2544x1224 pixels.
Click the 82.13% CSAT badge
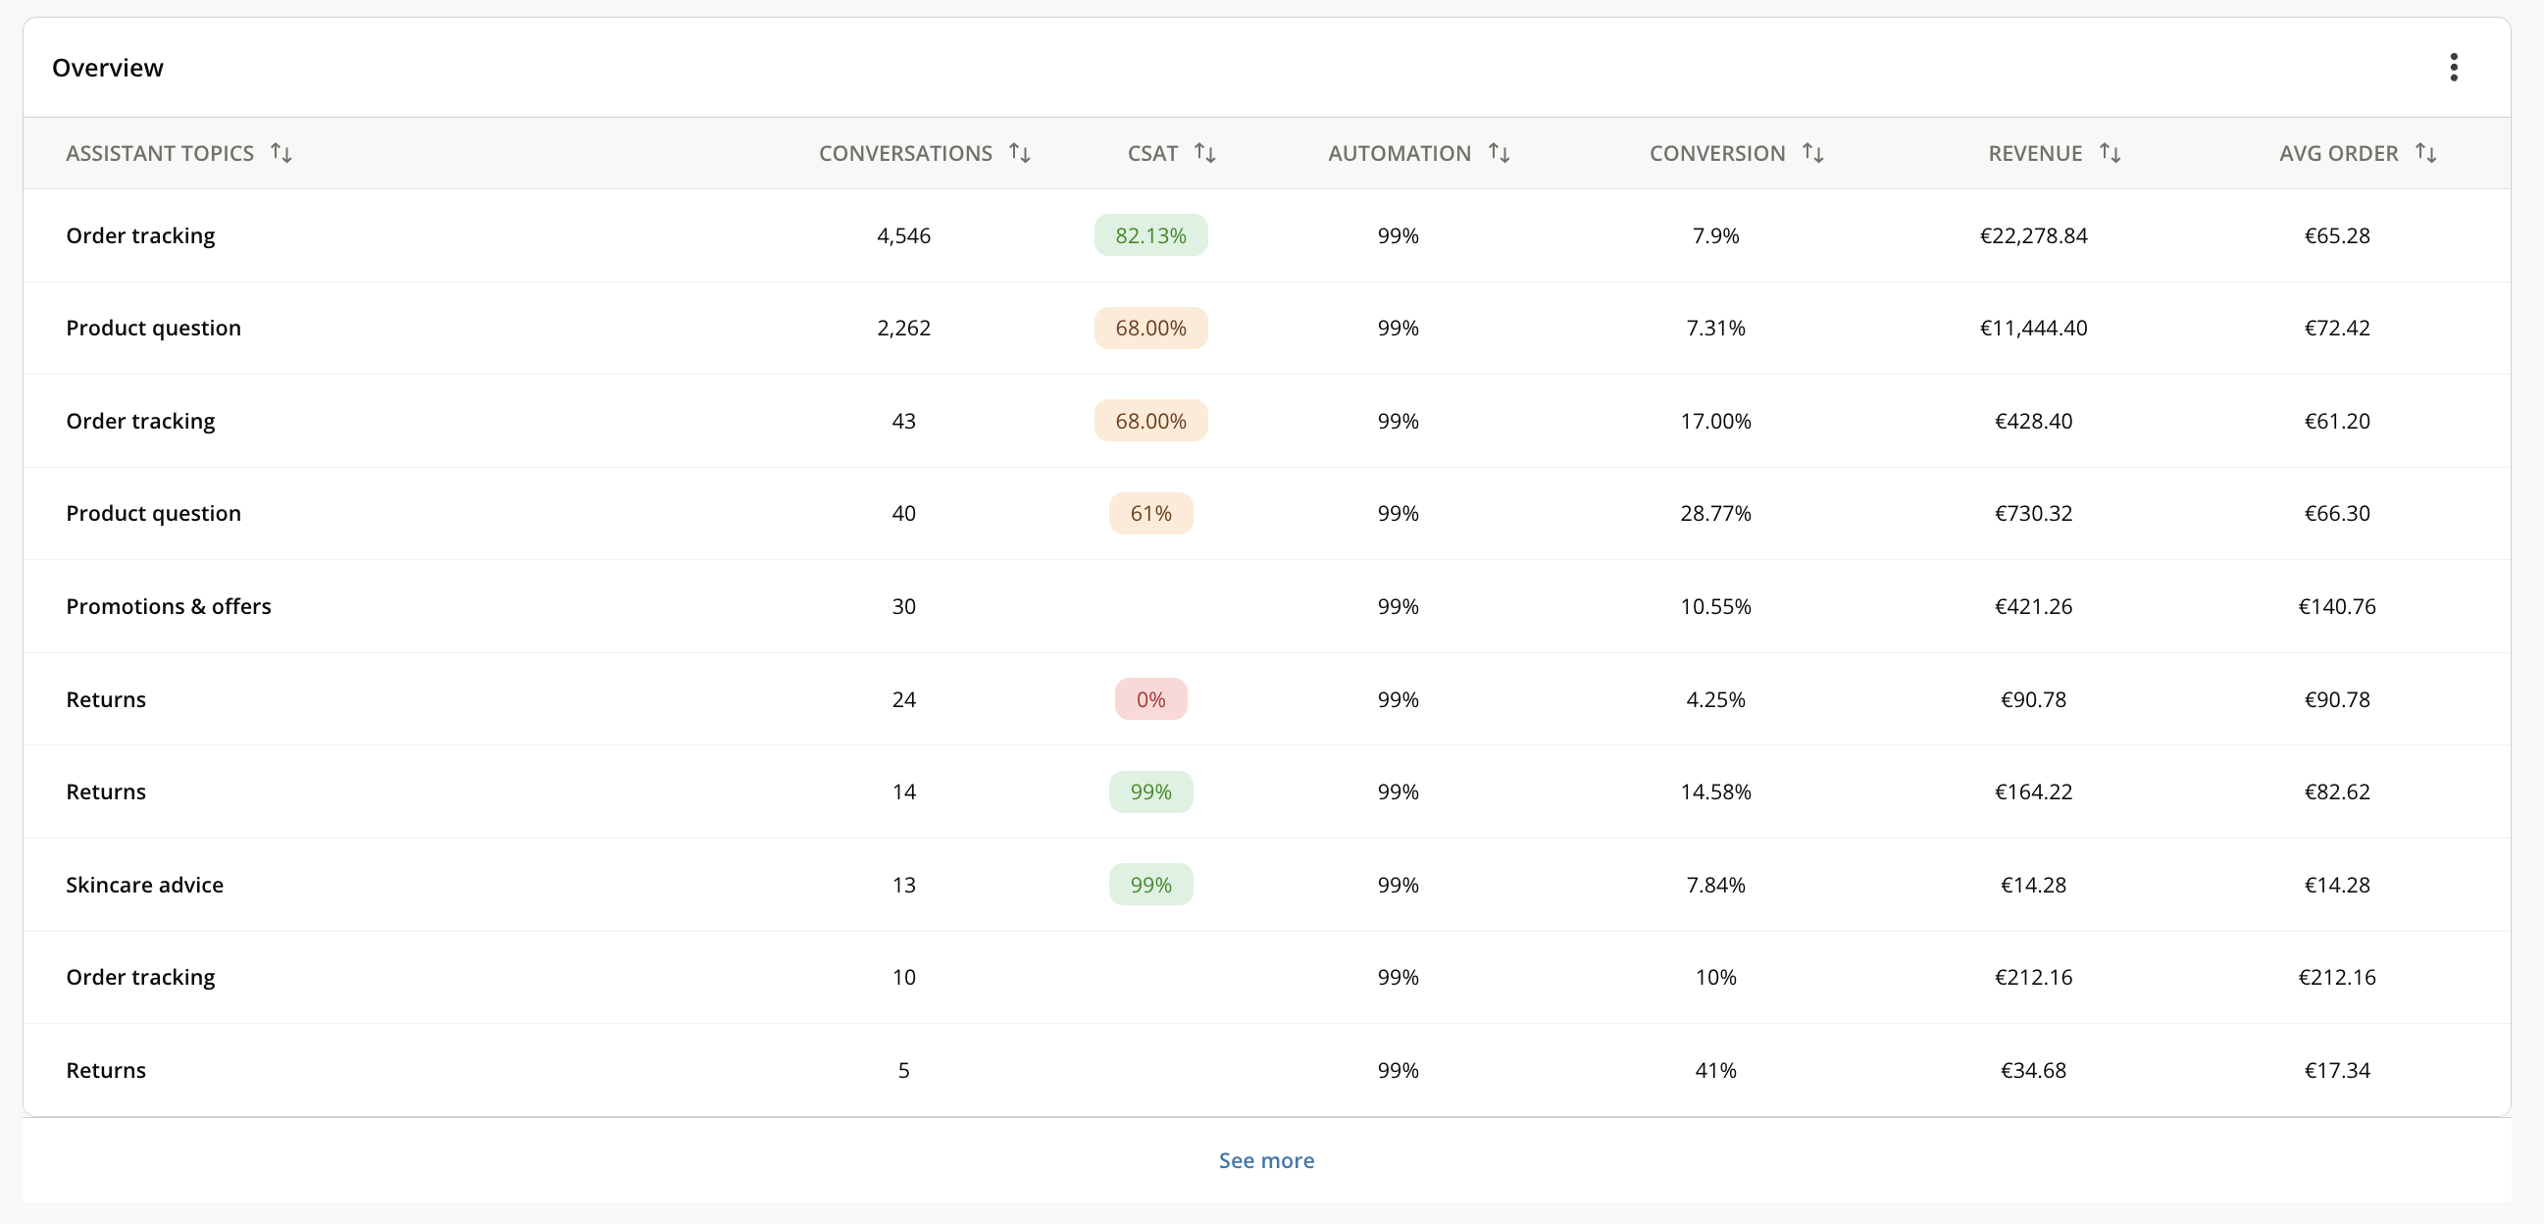[1150, 235]
